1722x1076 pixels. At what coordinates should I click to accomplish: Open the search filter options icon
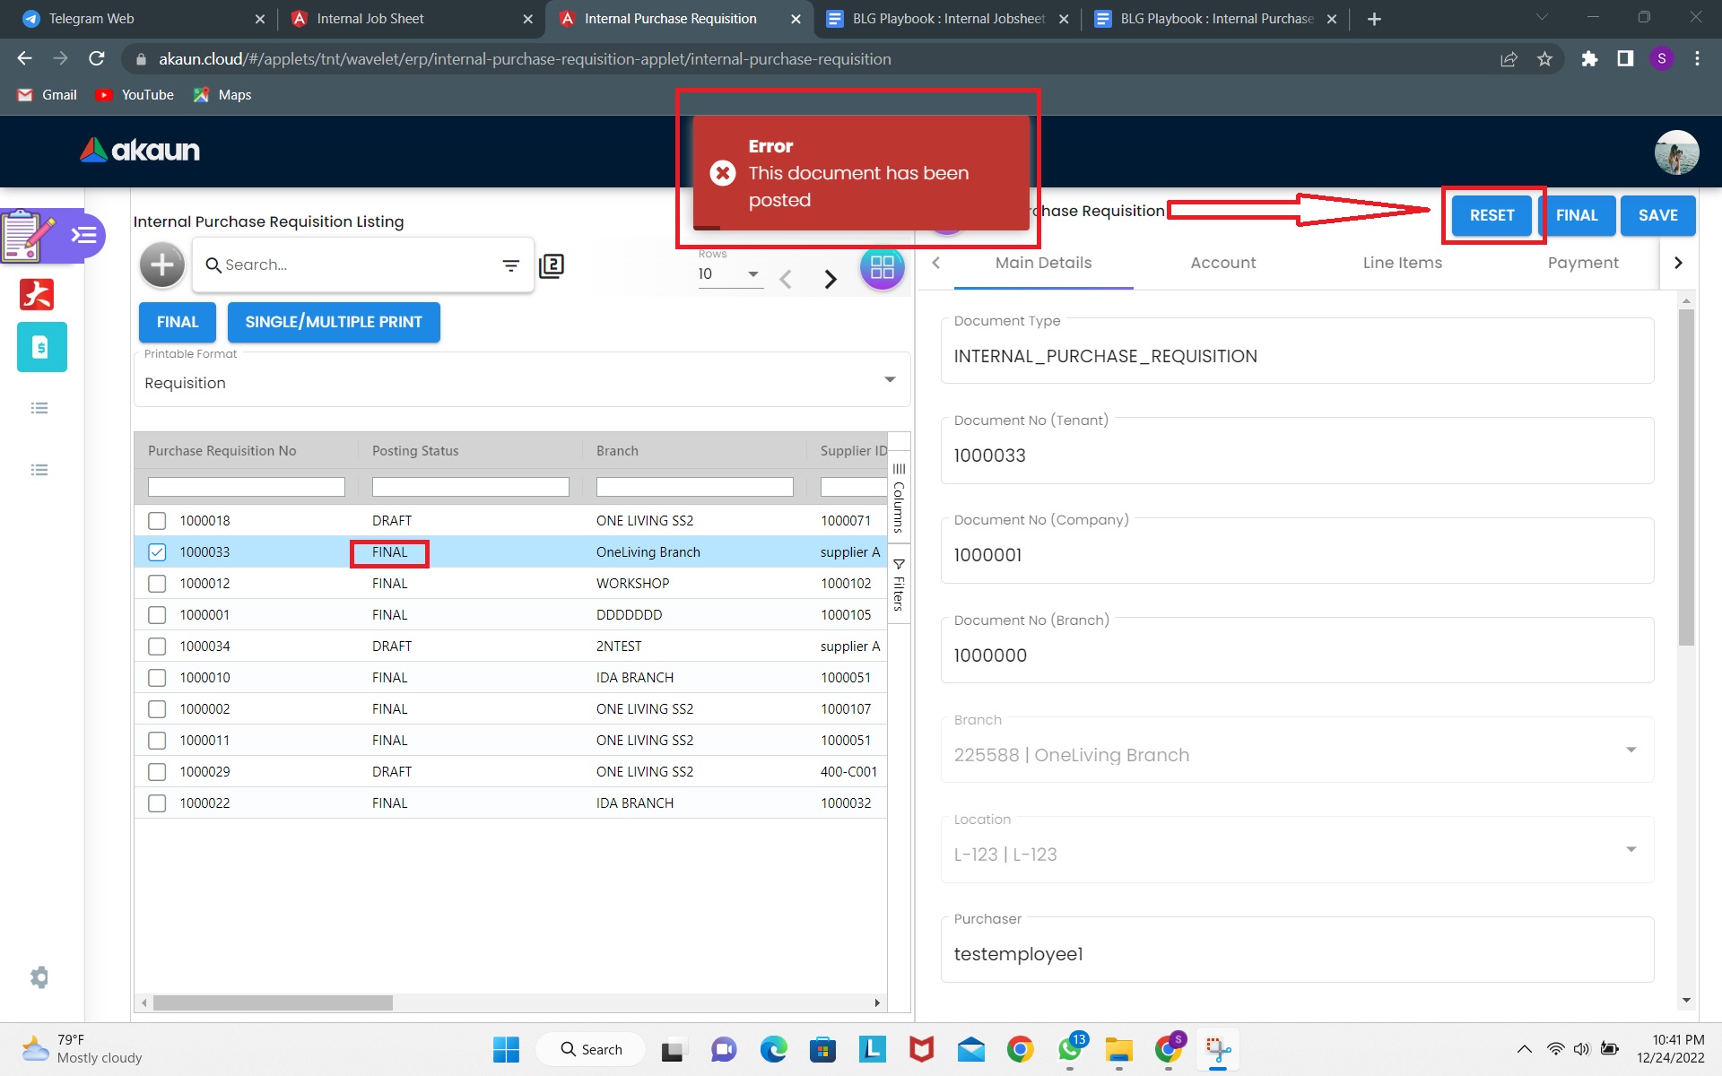(510, 265)
